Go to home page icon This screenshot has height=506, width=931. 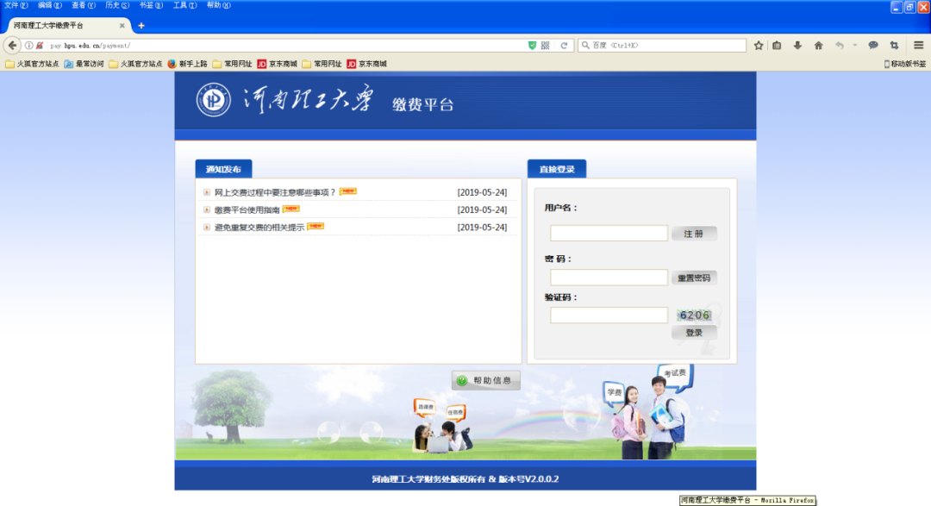pyautogui.click(x=818, y=45)
